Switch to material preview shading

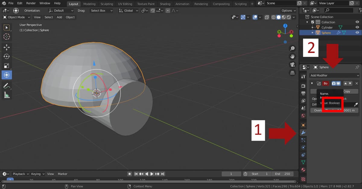pyautogui.click(x=284, y=17)
